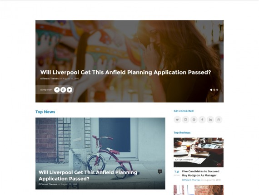The width and height of the screenshot is (259, 195).
Task: Open the hero headline about Anfield Planning Application
Action: (126, 73)
